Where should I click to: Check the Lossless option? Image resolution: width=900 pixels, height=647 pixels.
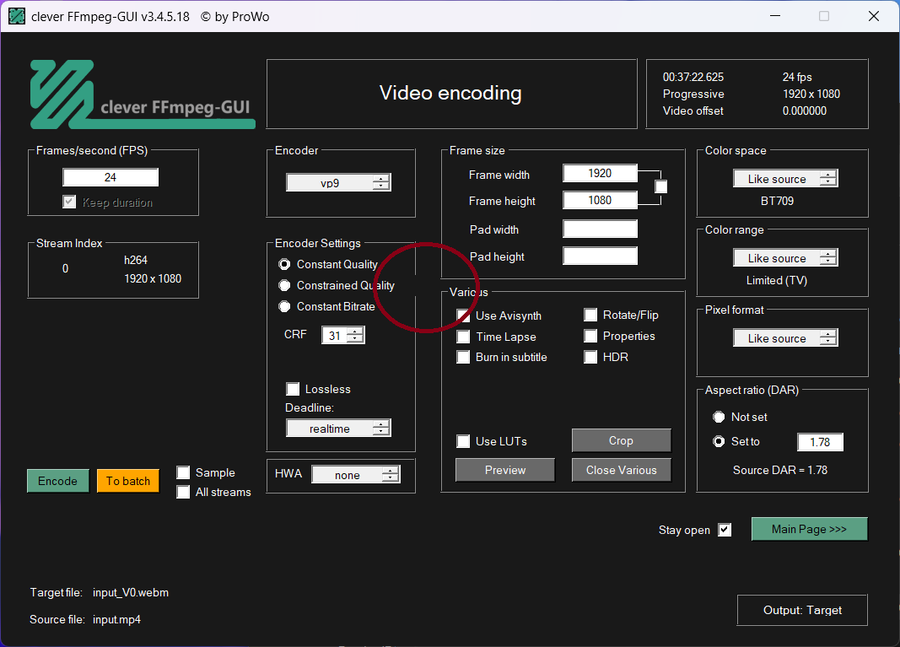[x=293, y=389]
